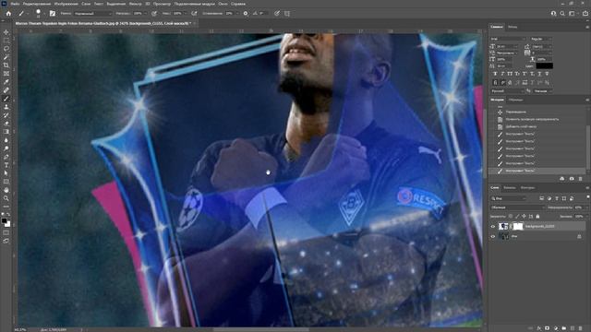The height and width of the screenshot is (332, 591).
Task: Open the layer blend mode dropdown
Action: (517, 207)
